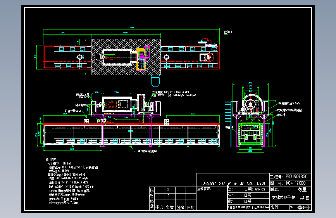336x218 pixels.
Task: Click the company name 'FUNG YU E & M CO. LTD'
Action: pos(234,183)
